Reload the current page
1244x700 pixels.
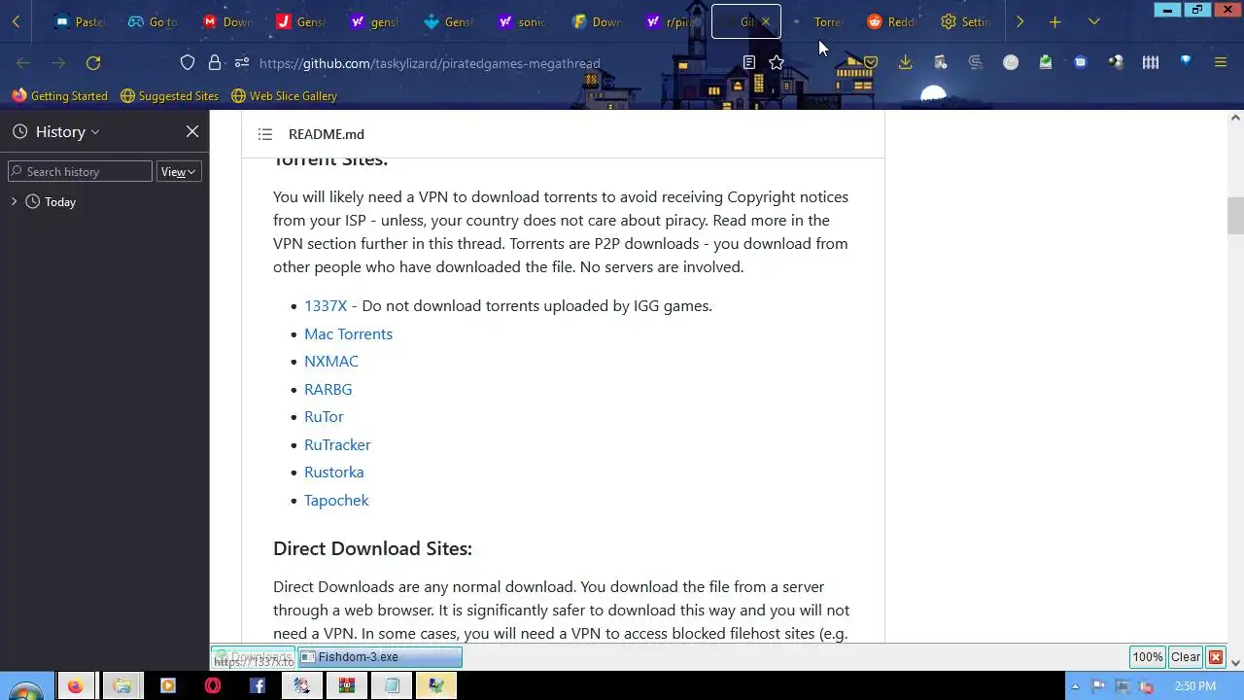pos(93,63)
